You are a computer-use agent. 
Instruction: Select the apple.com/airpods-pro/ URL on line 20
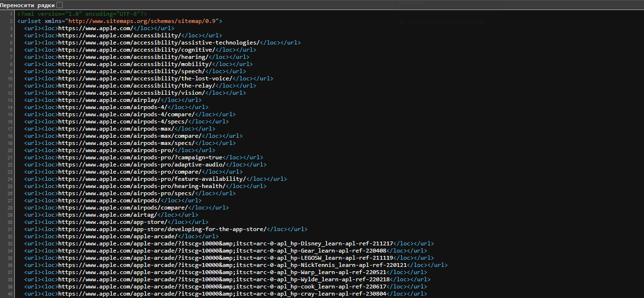(116, 150)
